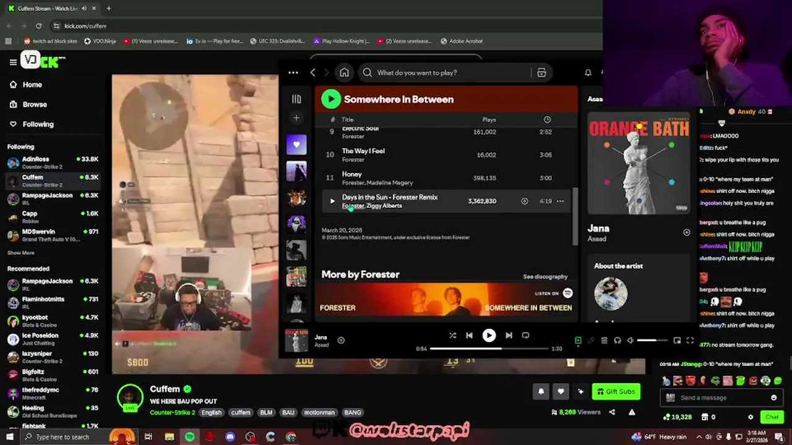This screenshot has height=445, width=792.
Task: Report stream with warning triangle icon
Action: pyautogui.click(x=632, y=412)
